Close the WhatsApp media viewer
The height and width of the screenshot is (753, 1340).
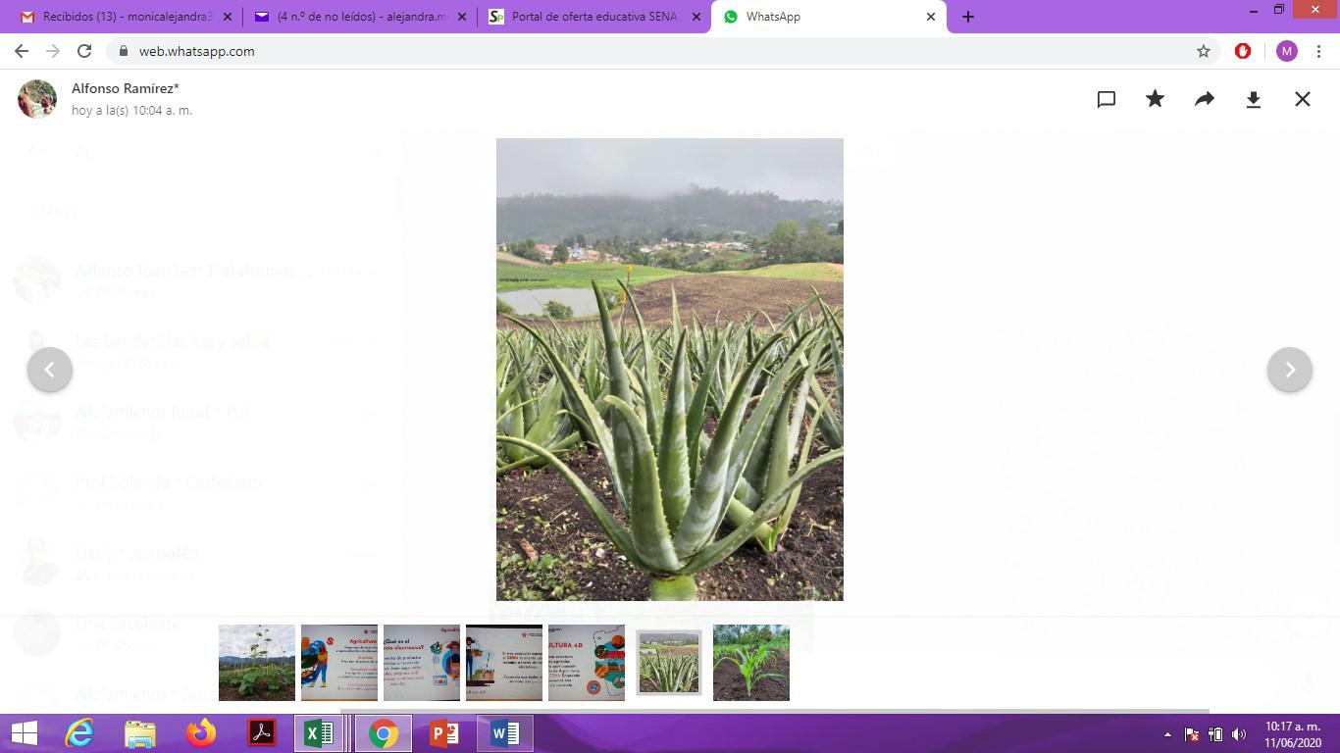click(1303, 99)
